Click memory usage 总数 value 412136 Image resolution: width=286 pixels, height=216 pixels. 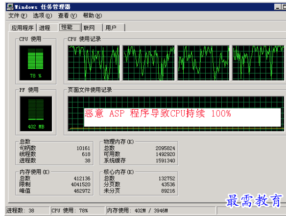tap(82, 178)
